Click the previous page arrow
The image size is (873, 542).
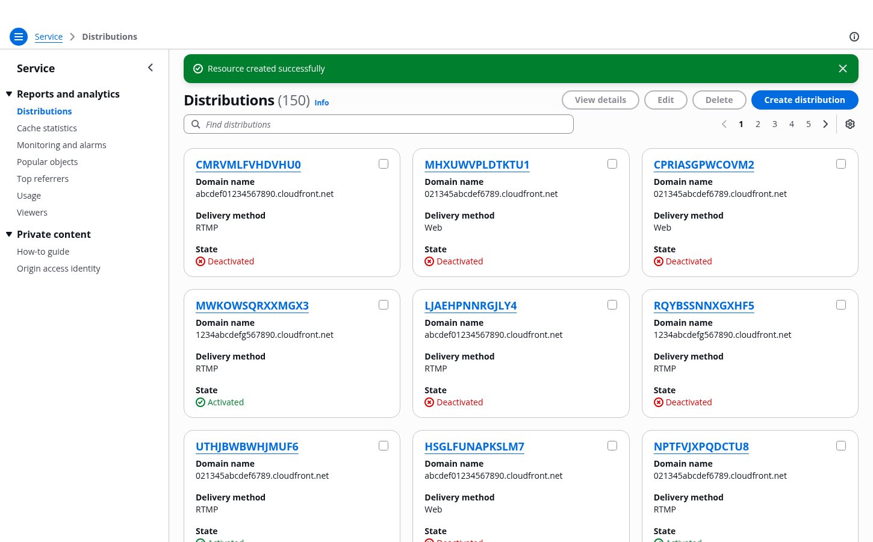[724, 124]
